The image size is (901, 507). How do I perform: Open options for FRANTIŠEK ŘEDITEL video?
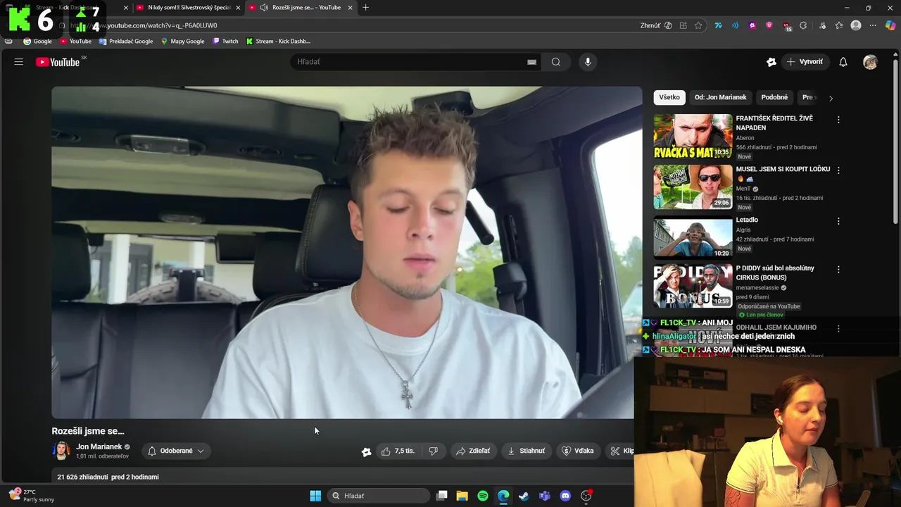coord(838,120)
